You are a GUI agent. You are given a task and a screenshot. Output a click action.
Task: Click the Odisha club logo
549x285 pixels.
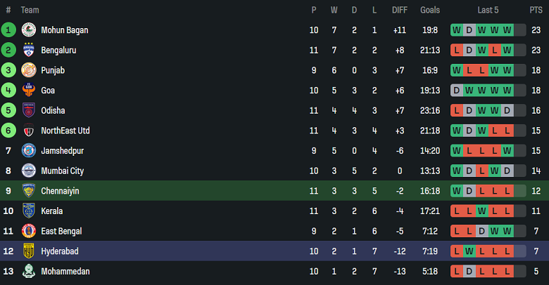point(29,110)
